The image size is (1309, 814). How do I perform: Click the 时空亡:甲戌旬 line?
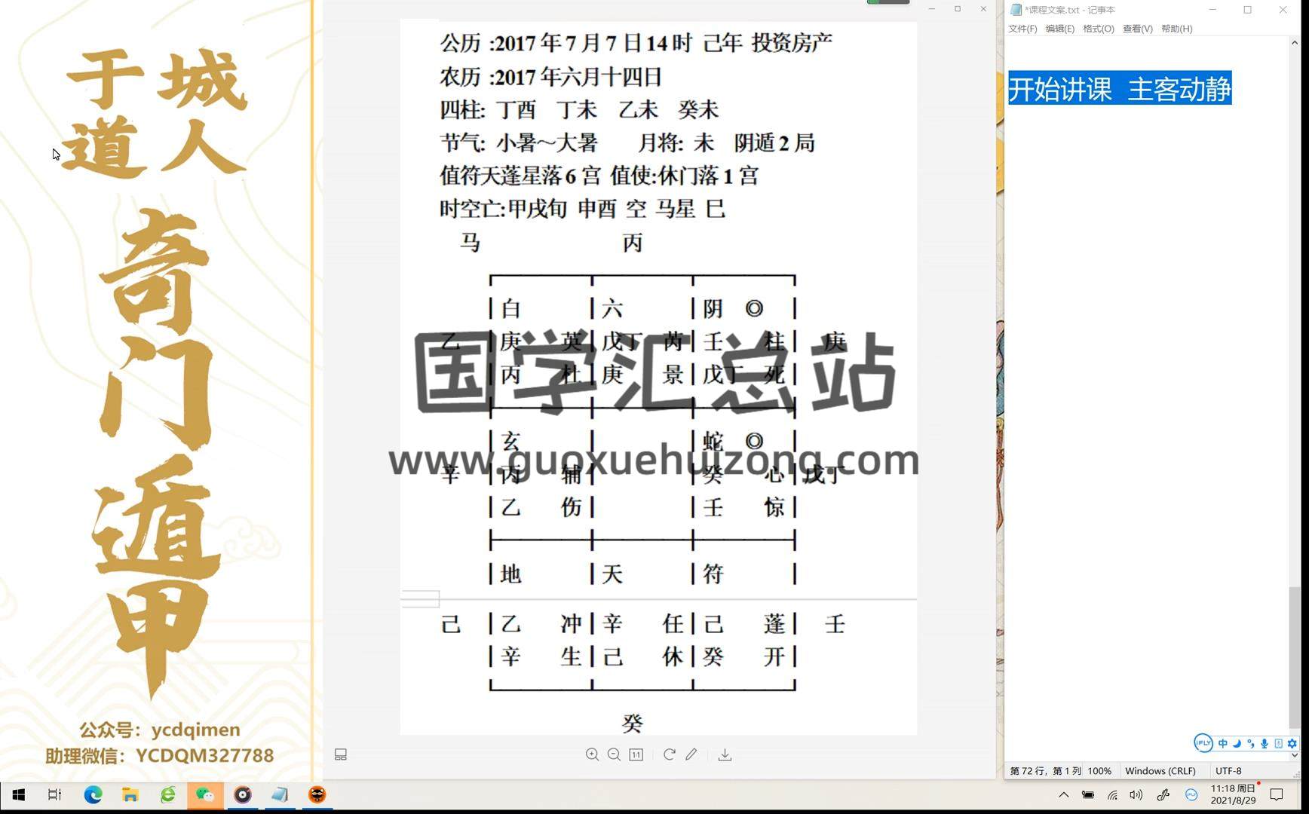point(582,209)
